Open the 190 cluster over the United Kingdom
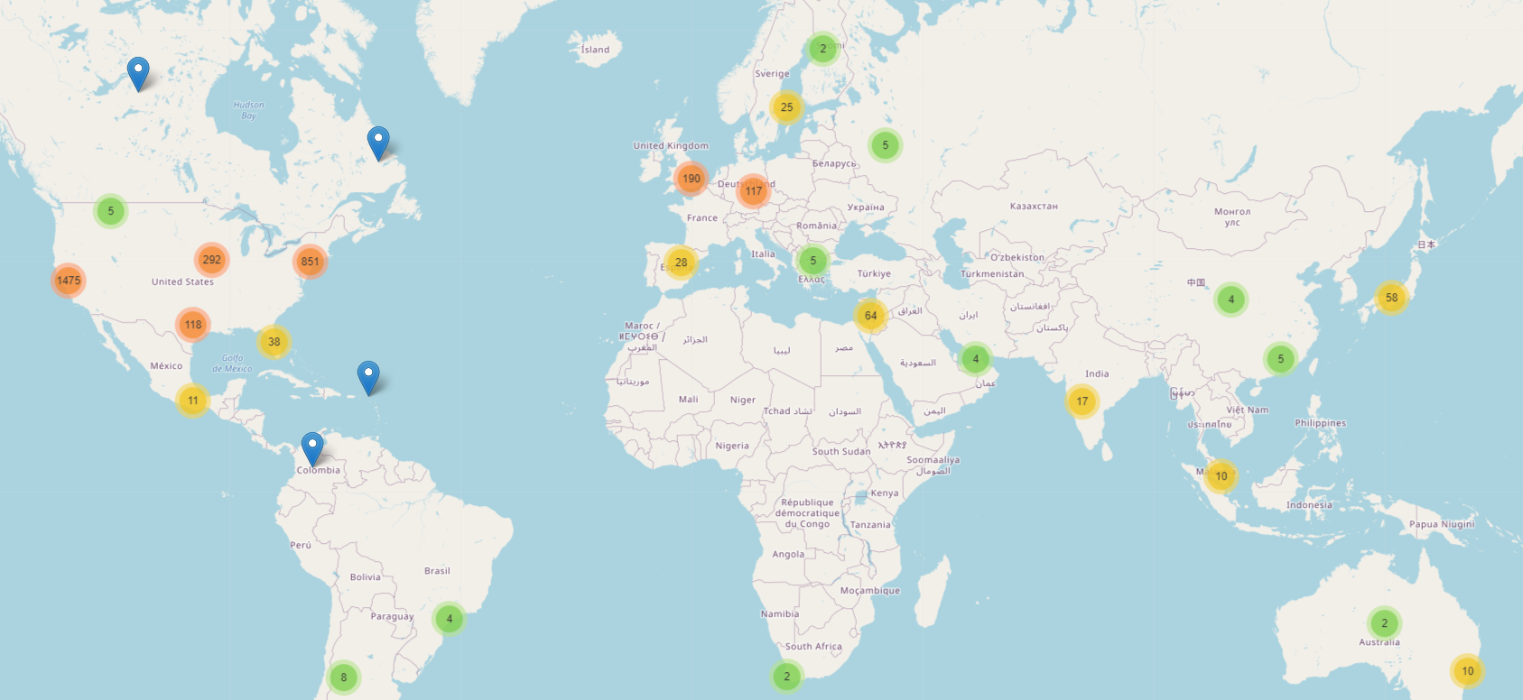This screenshot has width=1523, height=700. 691,179
